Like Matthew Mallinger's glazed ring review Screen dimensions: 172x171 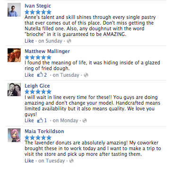point(29,75)
